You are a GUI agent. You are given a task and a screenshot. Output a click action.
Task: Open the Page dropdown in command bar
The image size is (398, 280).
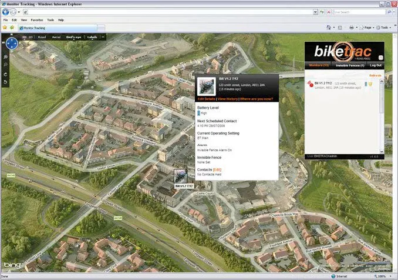[367, 28]
